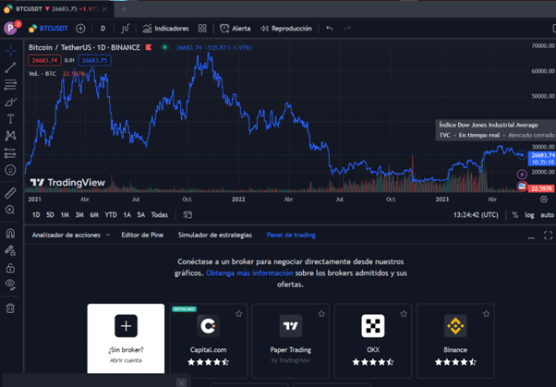The height and width of the screenshot is (387, 556).
Task: Open the D time interval dropdown
Action: pos(103,29)
